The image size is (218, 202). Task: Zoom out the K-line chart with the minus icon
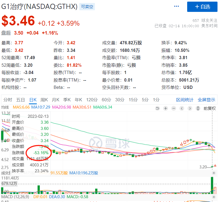coord(174,109)
